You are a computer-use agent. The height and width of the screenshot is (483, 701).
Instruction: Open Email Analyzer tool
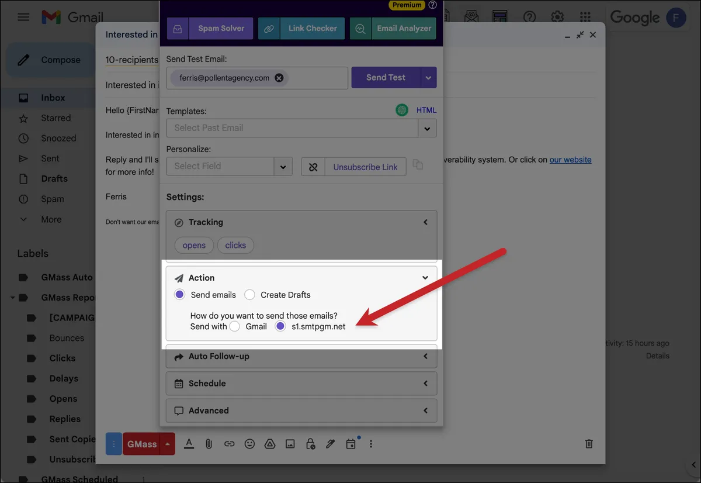[x=393, y=28]
